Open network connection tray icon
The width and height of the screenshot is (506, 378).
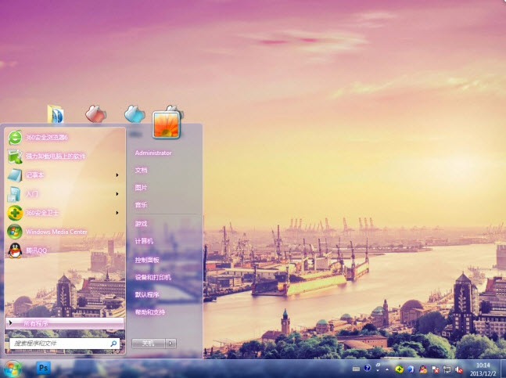[447, 369]
